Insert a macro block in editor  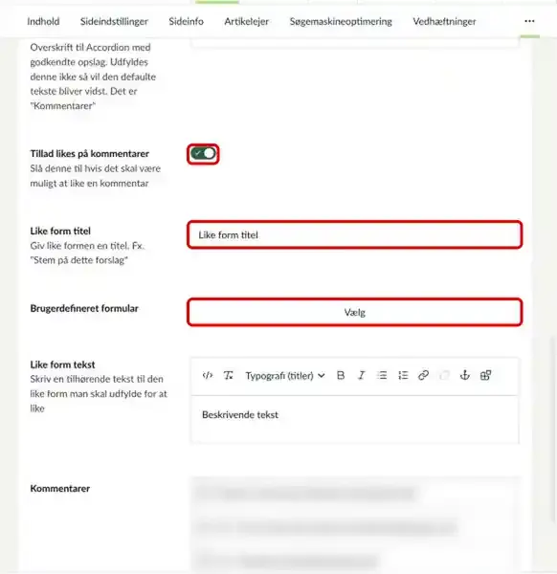pos(485,376)
